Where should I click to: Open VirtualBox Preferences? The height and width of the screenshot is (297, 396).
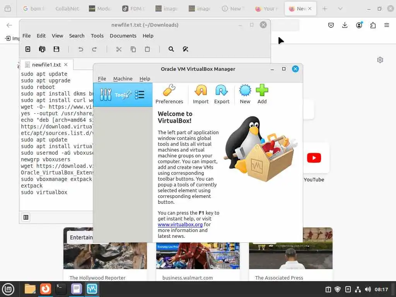tap(169, 94)
